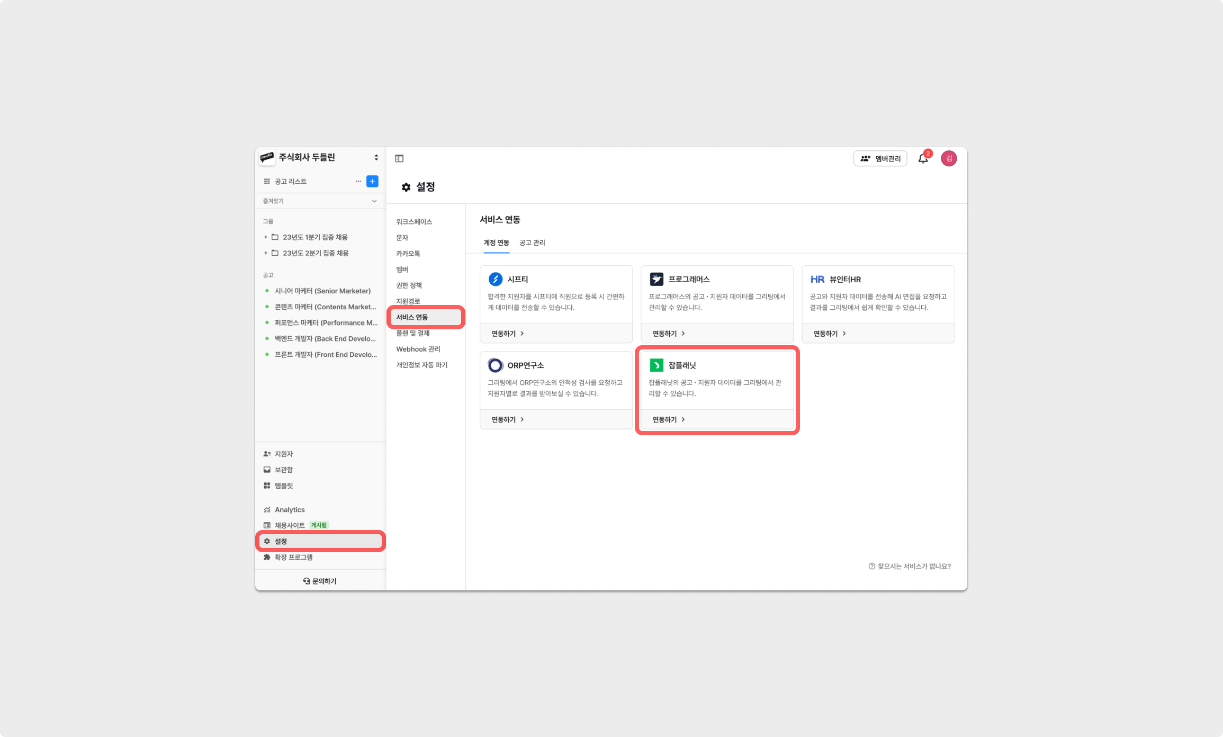This screenshot has width=1223, height=737.
Task: Open the notification bell
Action: point(923,158)
